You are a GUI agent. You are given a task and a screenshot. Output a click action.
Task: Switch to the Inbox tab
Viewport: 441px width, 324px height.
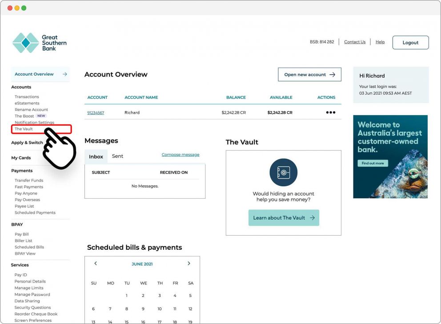[x=96, y=156]
